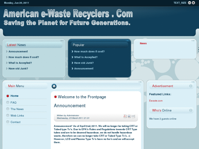
Task: Click the date 'Monday, Jun 20, 2011'
Action: click(x=16, y=3)
